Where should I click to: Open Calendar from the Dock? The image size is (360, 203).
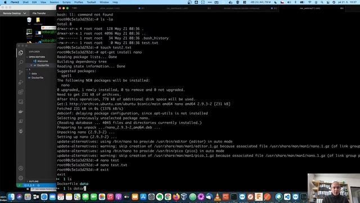pos(61,197)
